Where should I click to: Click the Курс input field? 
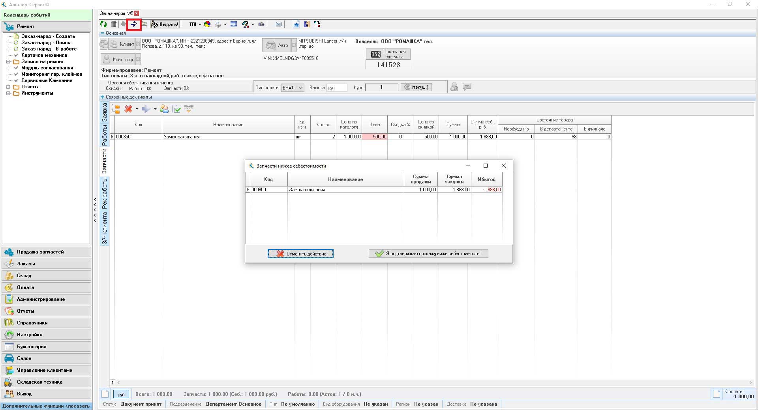tap(381, 88)
